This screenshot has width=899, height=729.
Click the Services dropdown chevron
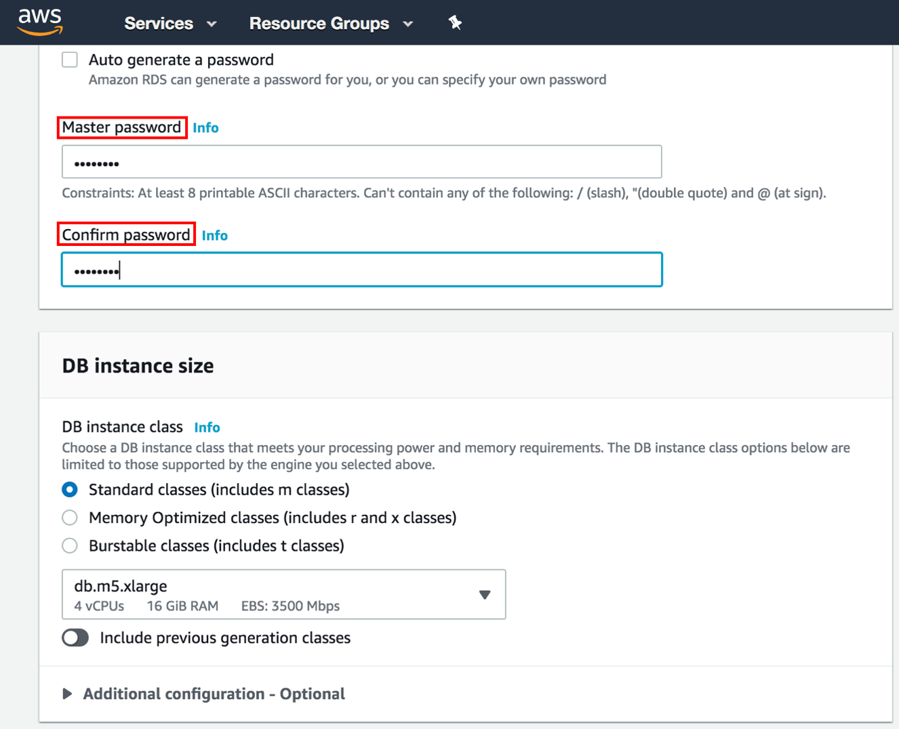click(x=212, y=24)
